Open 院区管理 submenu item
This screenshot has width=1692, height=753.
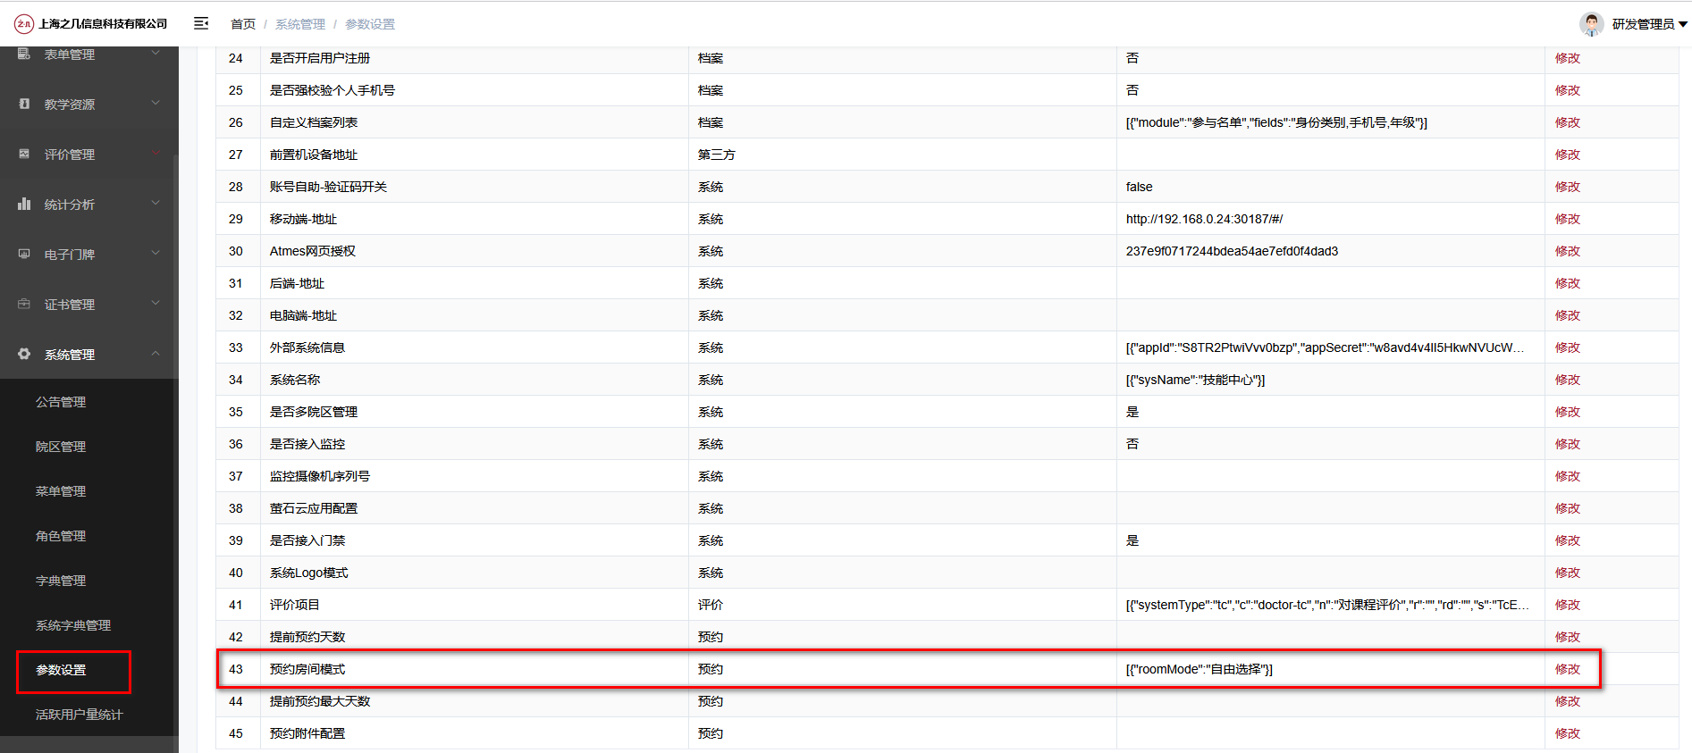(61, 447)
